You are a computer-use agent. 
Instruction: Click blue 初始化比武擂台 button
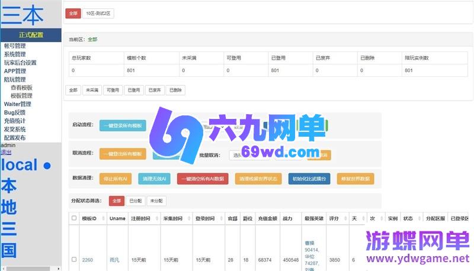tap(309, 179)
